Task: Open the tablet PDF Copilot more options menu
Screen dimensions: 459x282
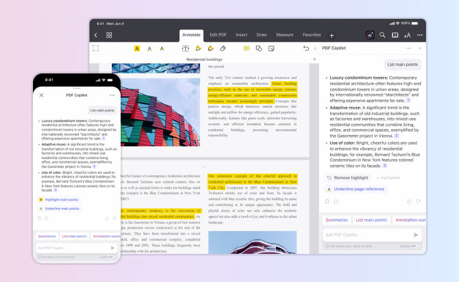Action: pyautogui.click(x=408, y=48)
